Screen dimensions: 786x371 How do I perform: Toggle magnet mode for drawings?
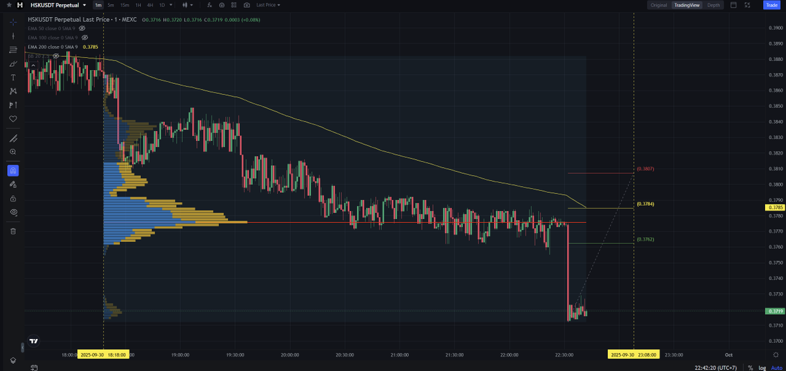[x=13, y=170]
